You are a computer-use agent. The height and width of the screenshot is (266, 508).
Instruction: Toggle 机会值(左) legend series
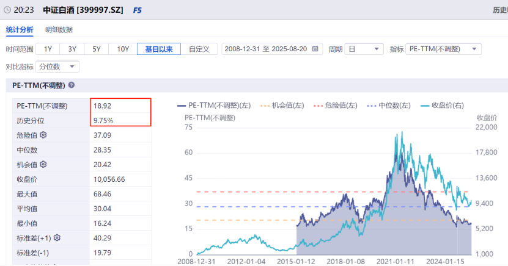click(282, 106)
